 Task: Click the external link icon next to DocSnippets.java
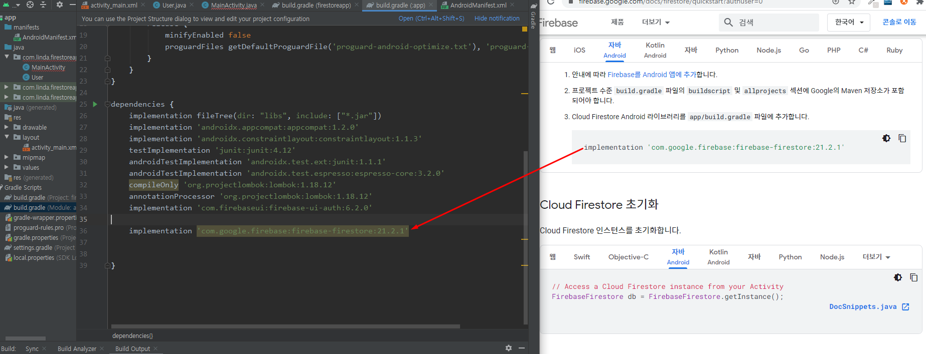click(905, 307)
